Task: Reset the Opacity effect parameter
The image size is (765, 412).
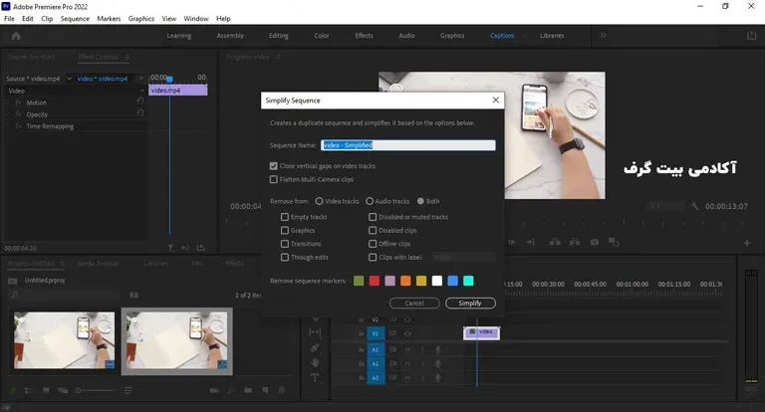Action: (140, 112)
